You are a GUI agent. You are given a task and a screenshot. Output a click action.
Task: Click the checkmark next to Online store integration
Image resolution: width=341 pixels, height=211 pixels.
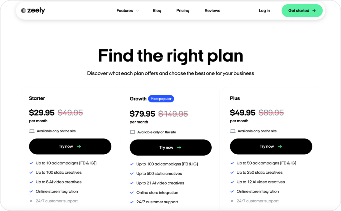coord(31,191)
